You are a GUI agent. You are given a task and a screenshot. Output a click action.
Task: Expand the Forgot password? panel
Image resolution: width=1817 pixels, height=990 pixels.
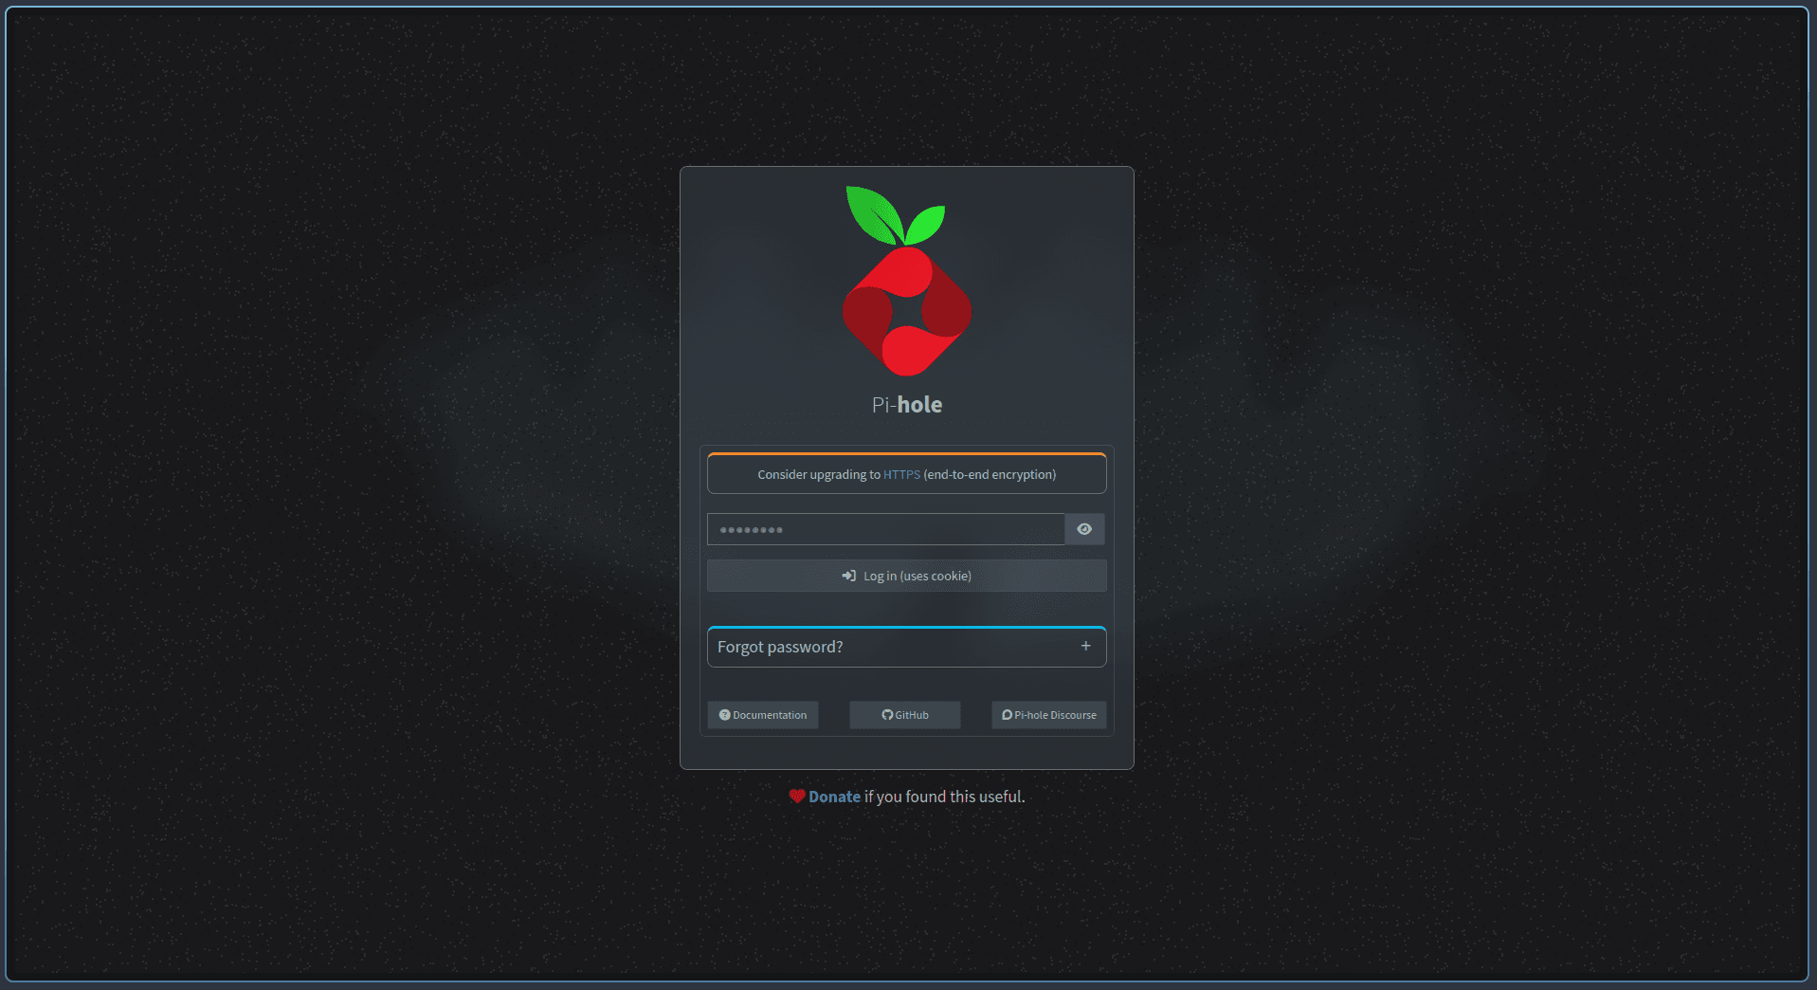coord(906,647)
